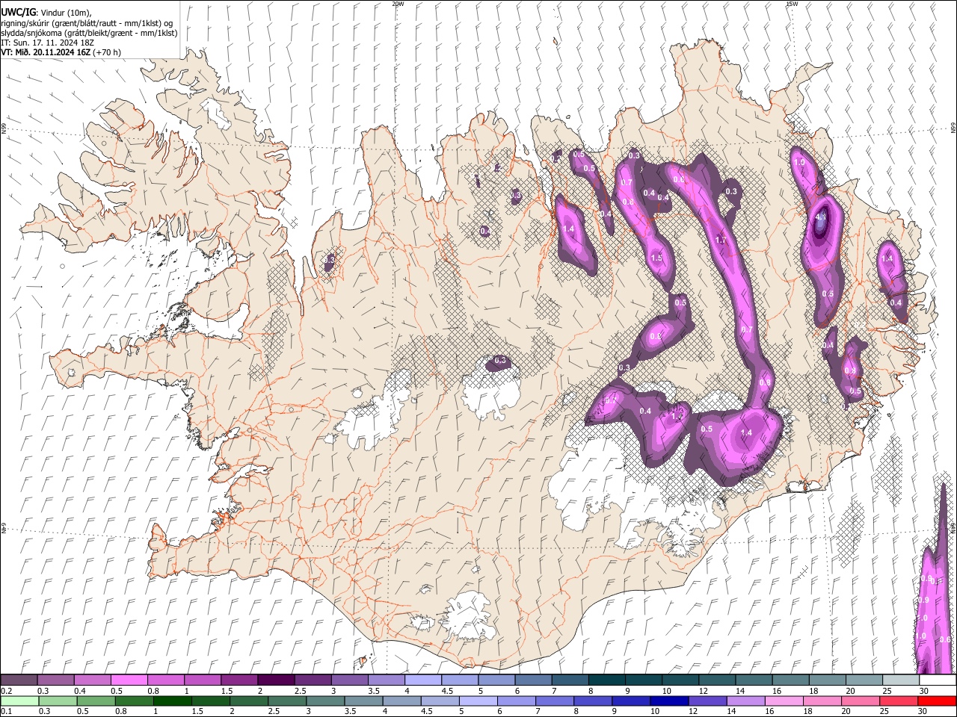Select the snow legend swatch between 25 and 30
The width and height of the screenshot is (957, 717).
pyautogui.click(x=900, y=680)
